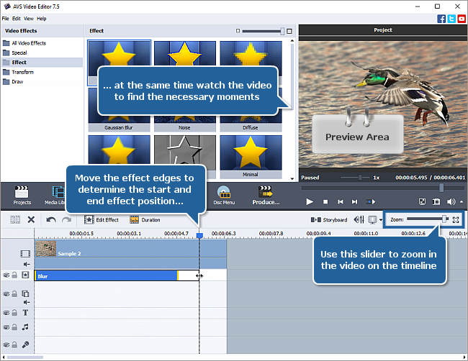Image resolution: width=468 pixels, height=361 pixels.
Task: Open the preview display dropdown arrow
Action: [381, 220]
